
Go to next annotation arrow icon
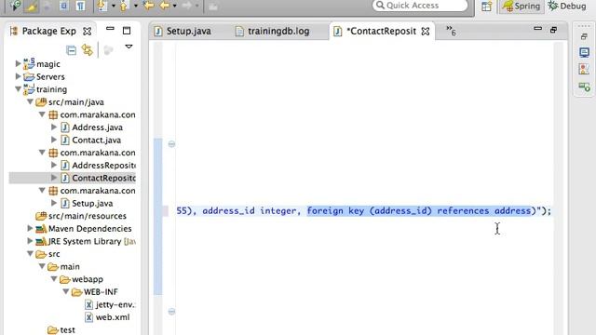click(102, 6)
